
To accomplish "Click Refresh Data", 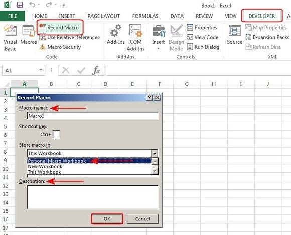I will (x=263, y=47).
